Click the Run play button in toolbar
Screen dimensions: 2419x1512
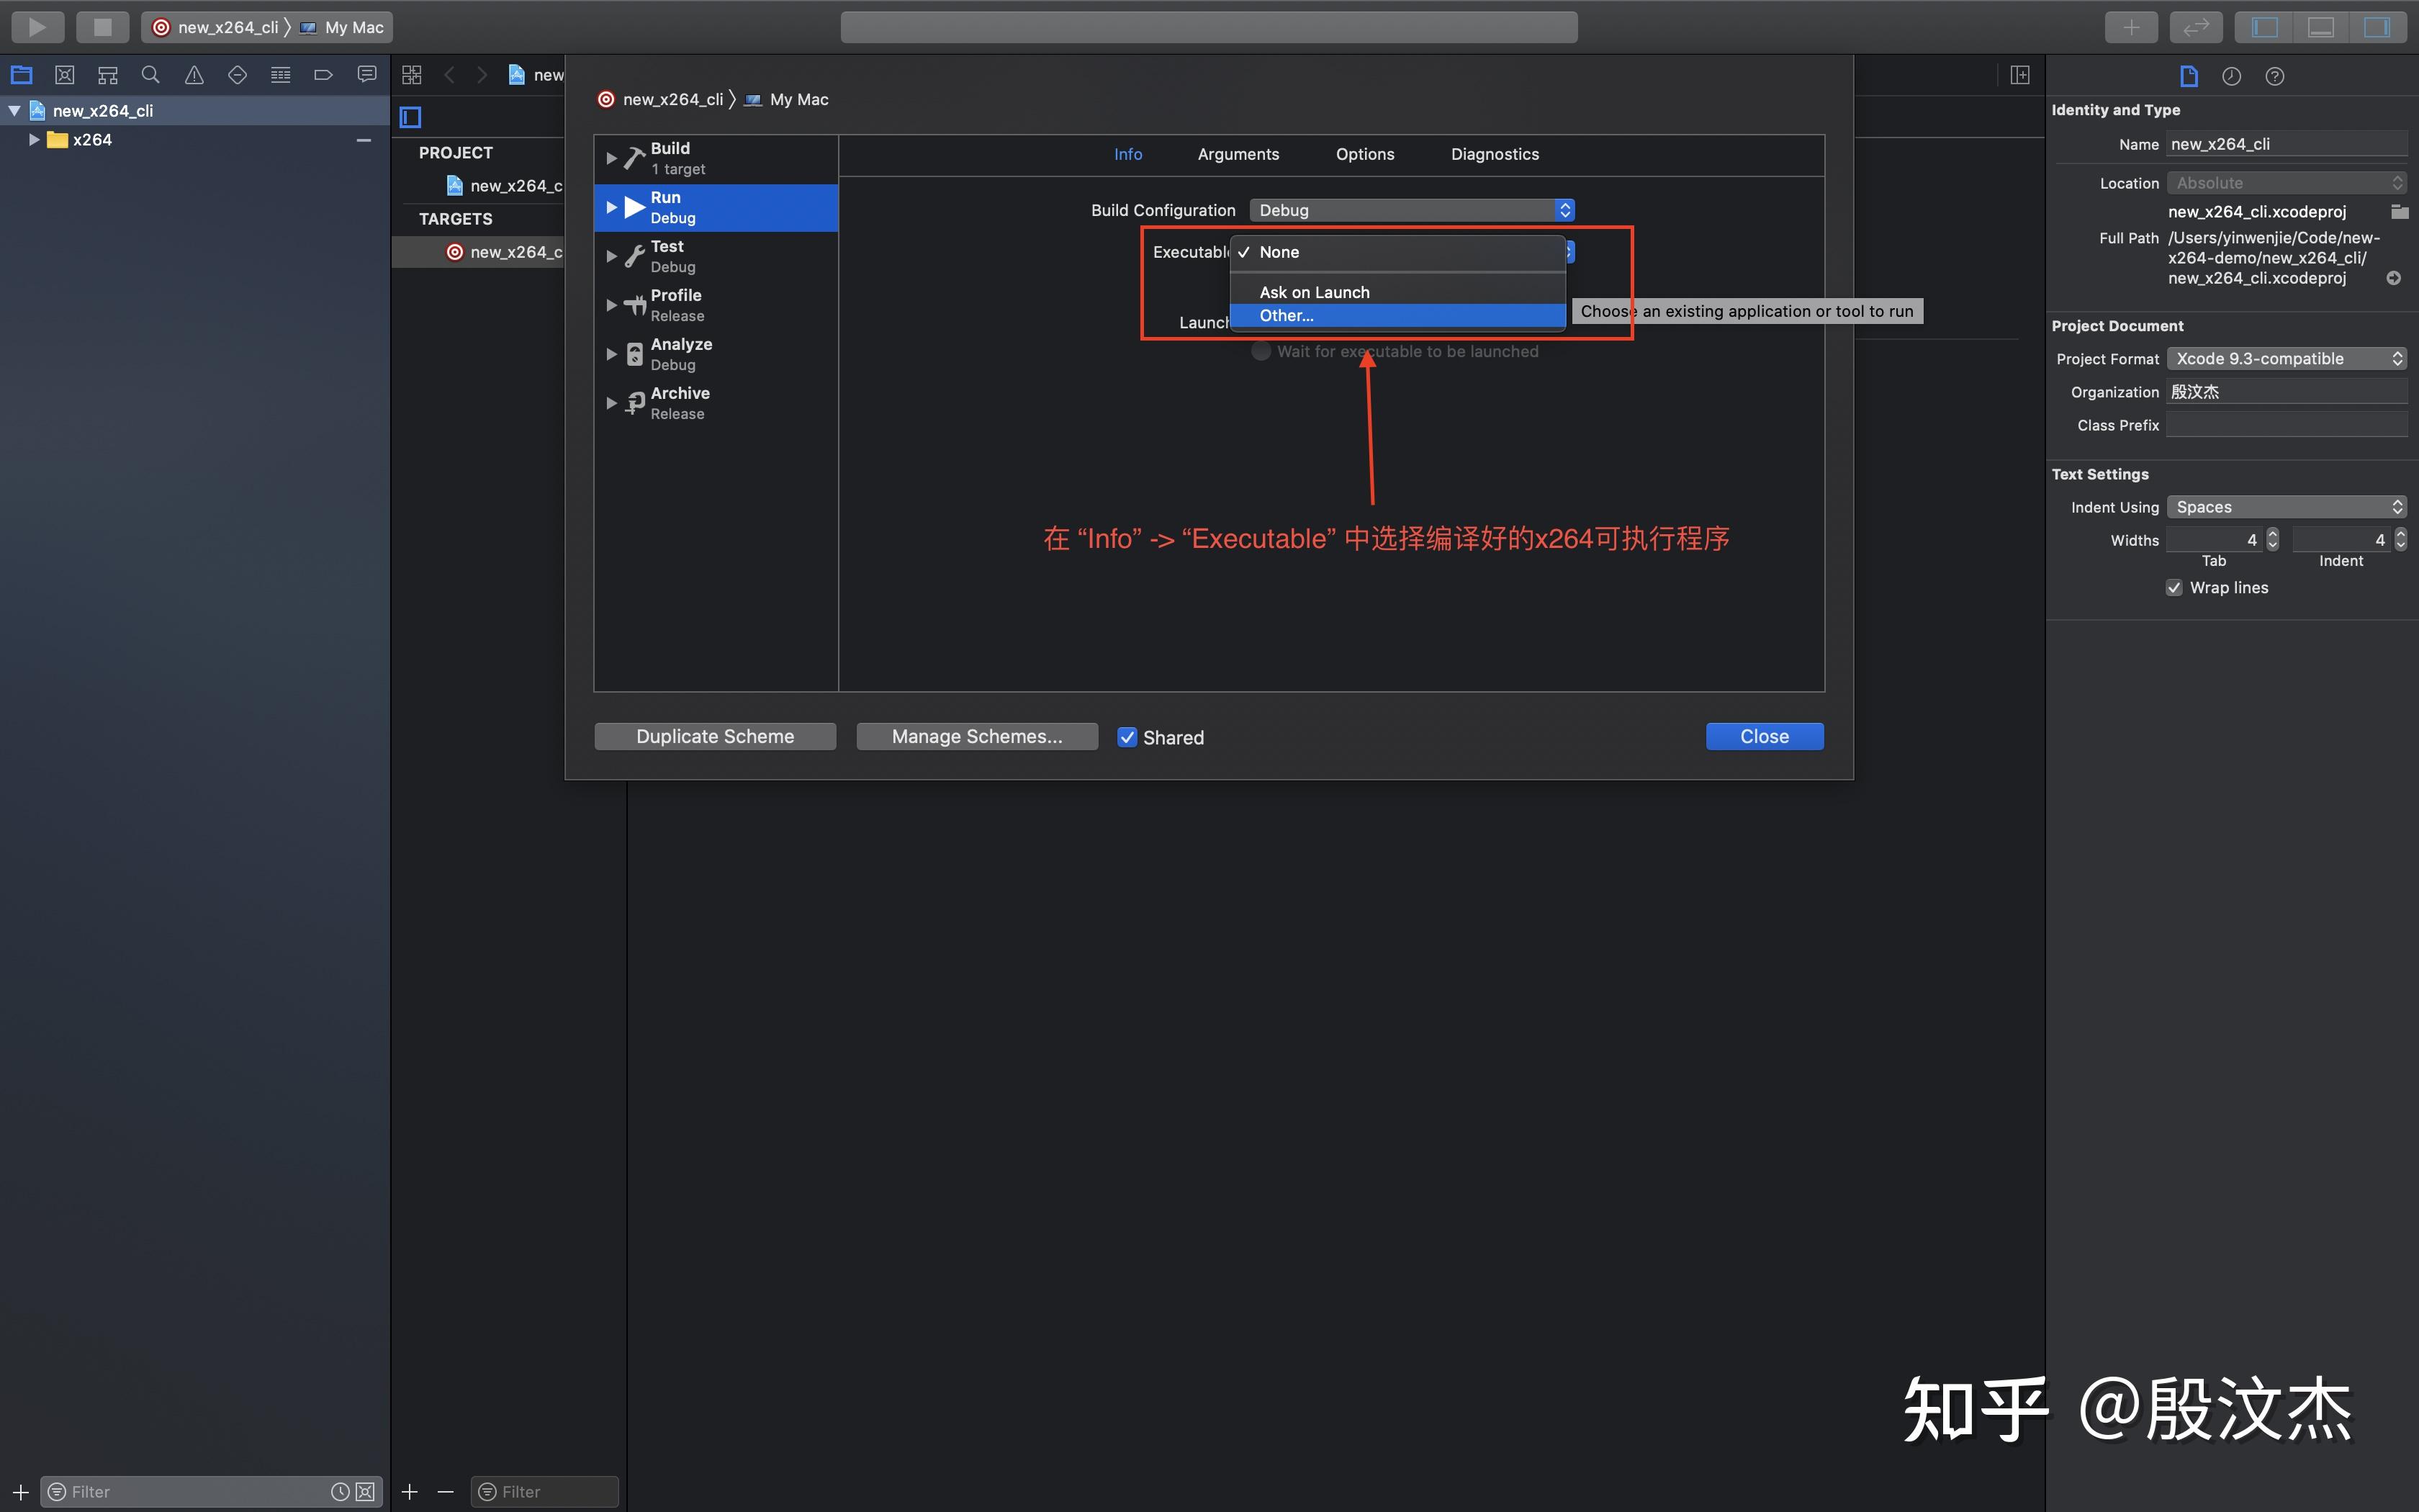click(37, 27)
